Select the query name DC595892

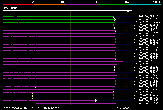pos(10,8)
